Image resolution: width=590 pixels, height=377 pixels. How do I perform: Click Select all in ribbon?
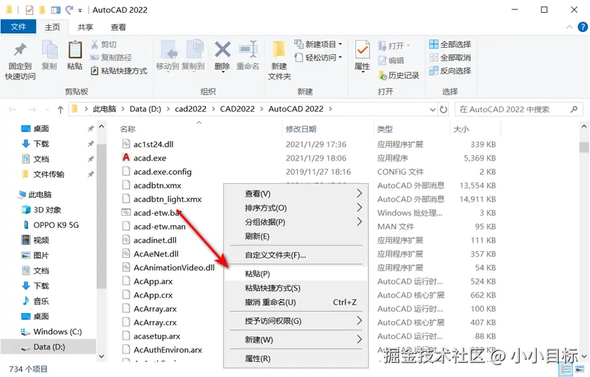point(450,44)
